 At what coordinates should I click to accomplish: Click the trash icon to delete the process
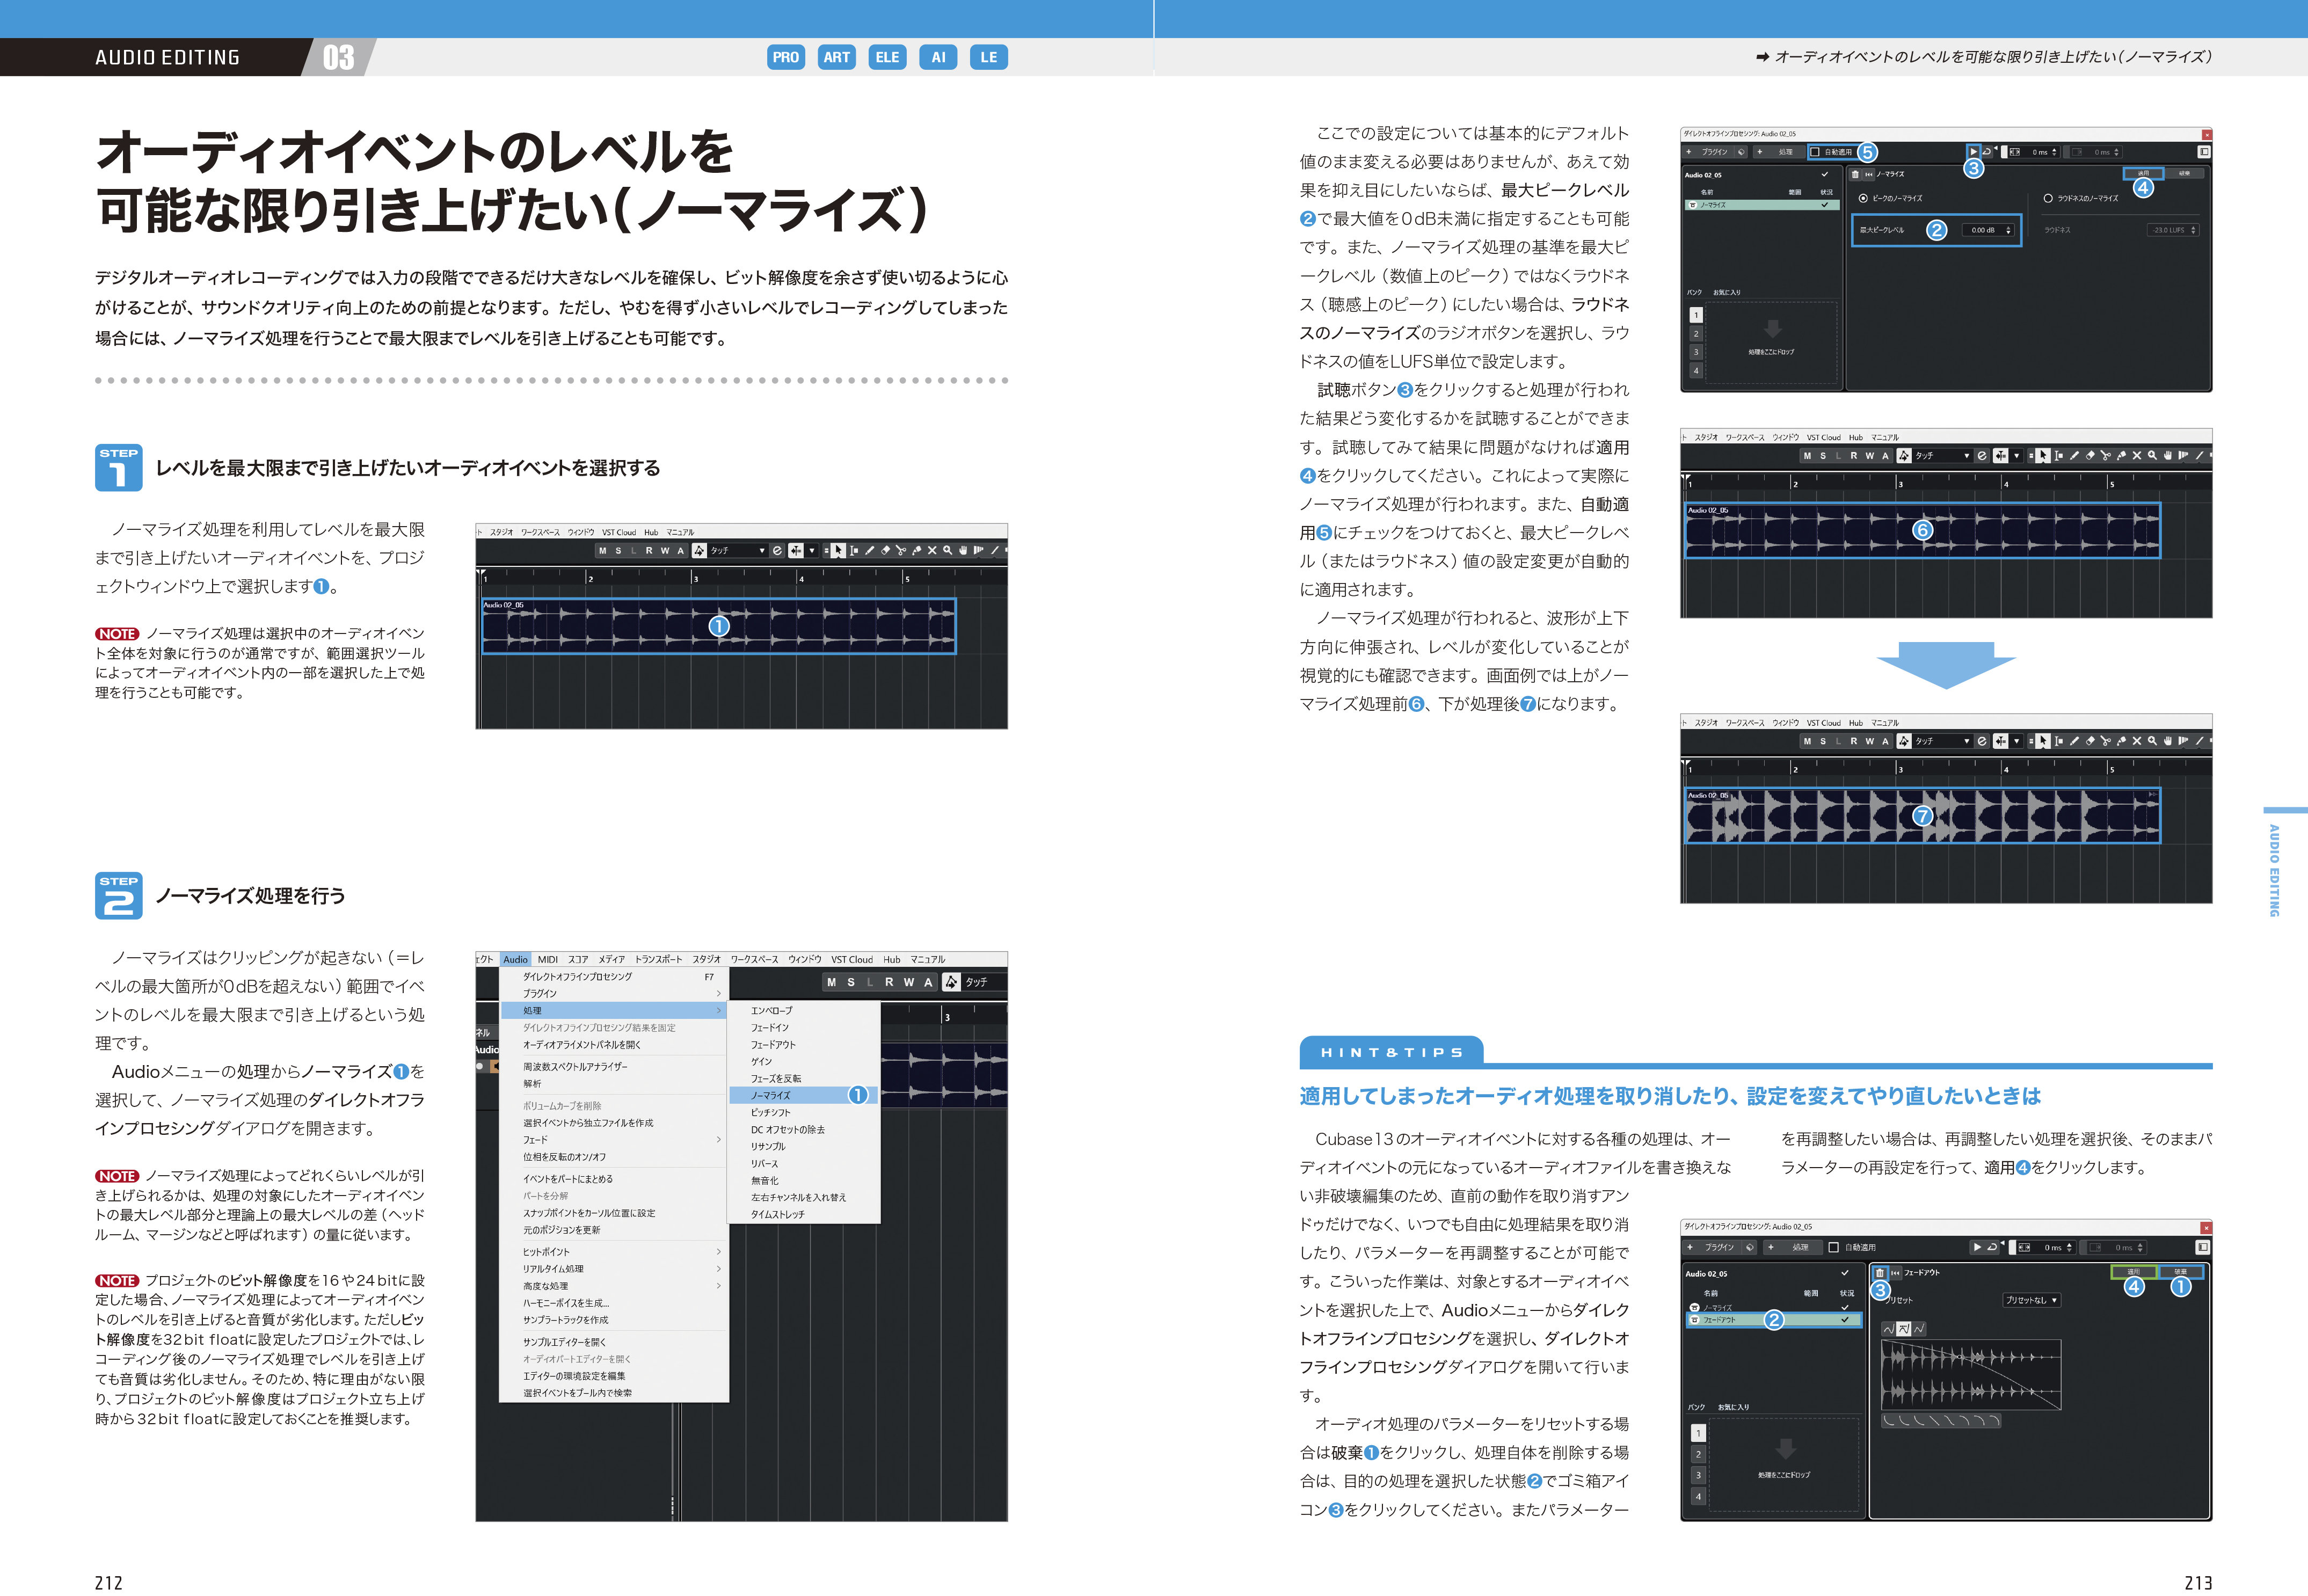pos(1856,174)
